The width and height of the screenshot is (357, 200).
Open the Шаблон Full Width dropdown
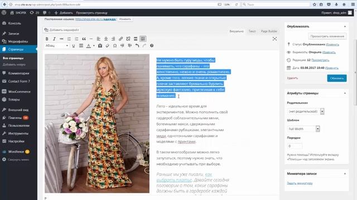(303, 129)
